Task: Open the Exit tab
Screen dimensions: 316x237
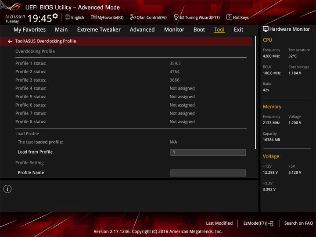Action: tap(238, 30)
